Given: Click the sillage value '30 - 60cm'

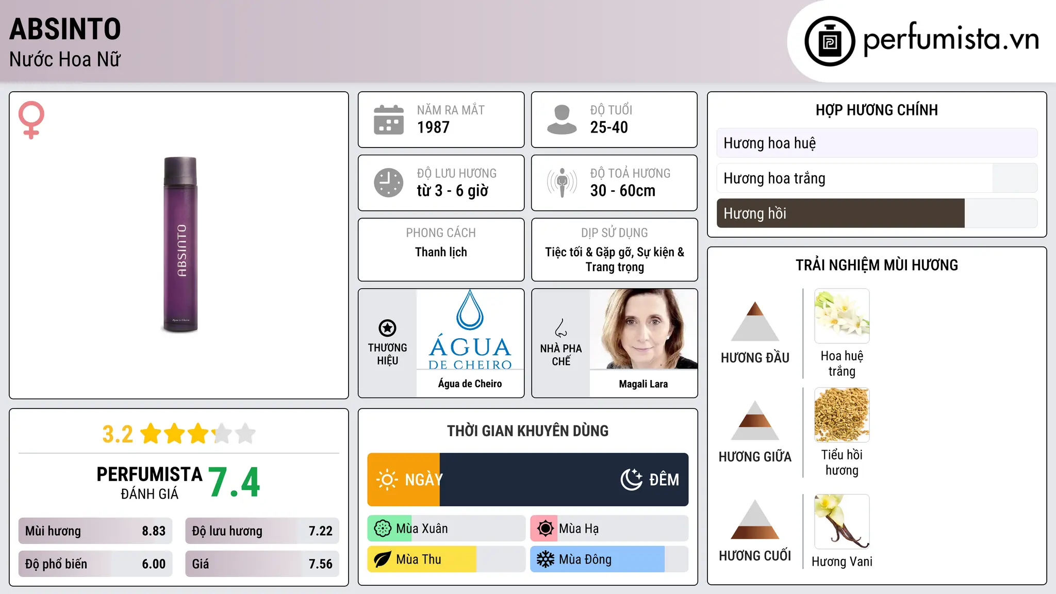Looking at the screenshot, I should click(x=623, y=191).
